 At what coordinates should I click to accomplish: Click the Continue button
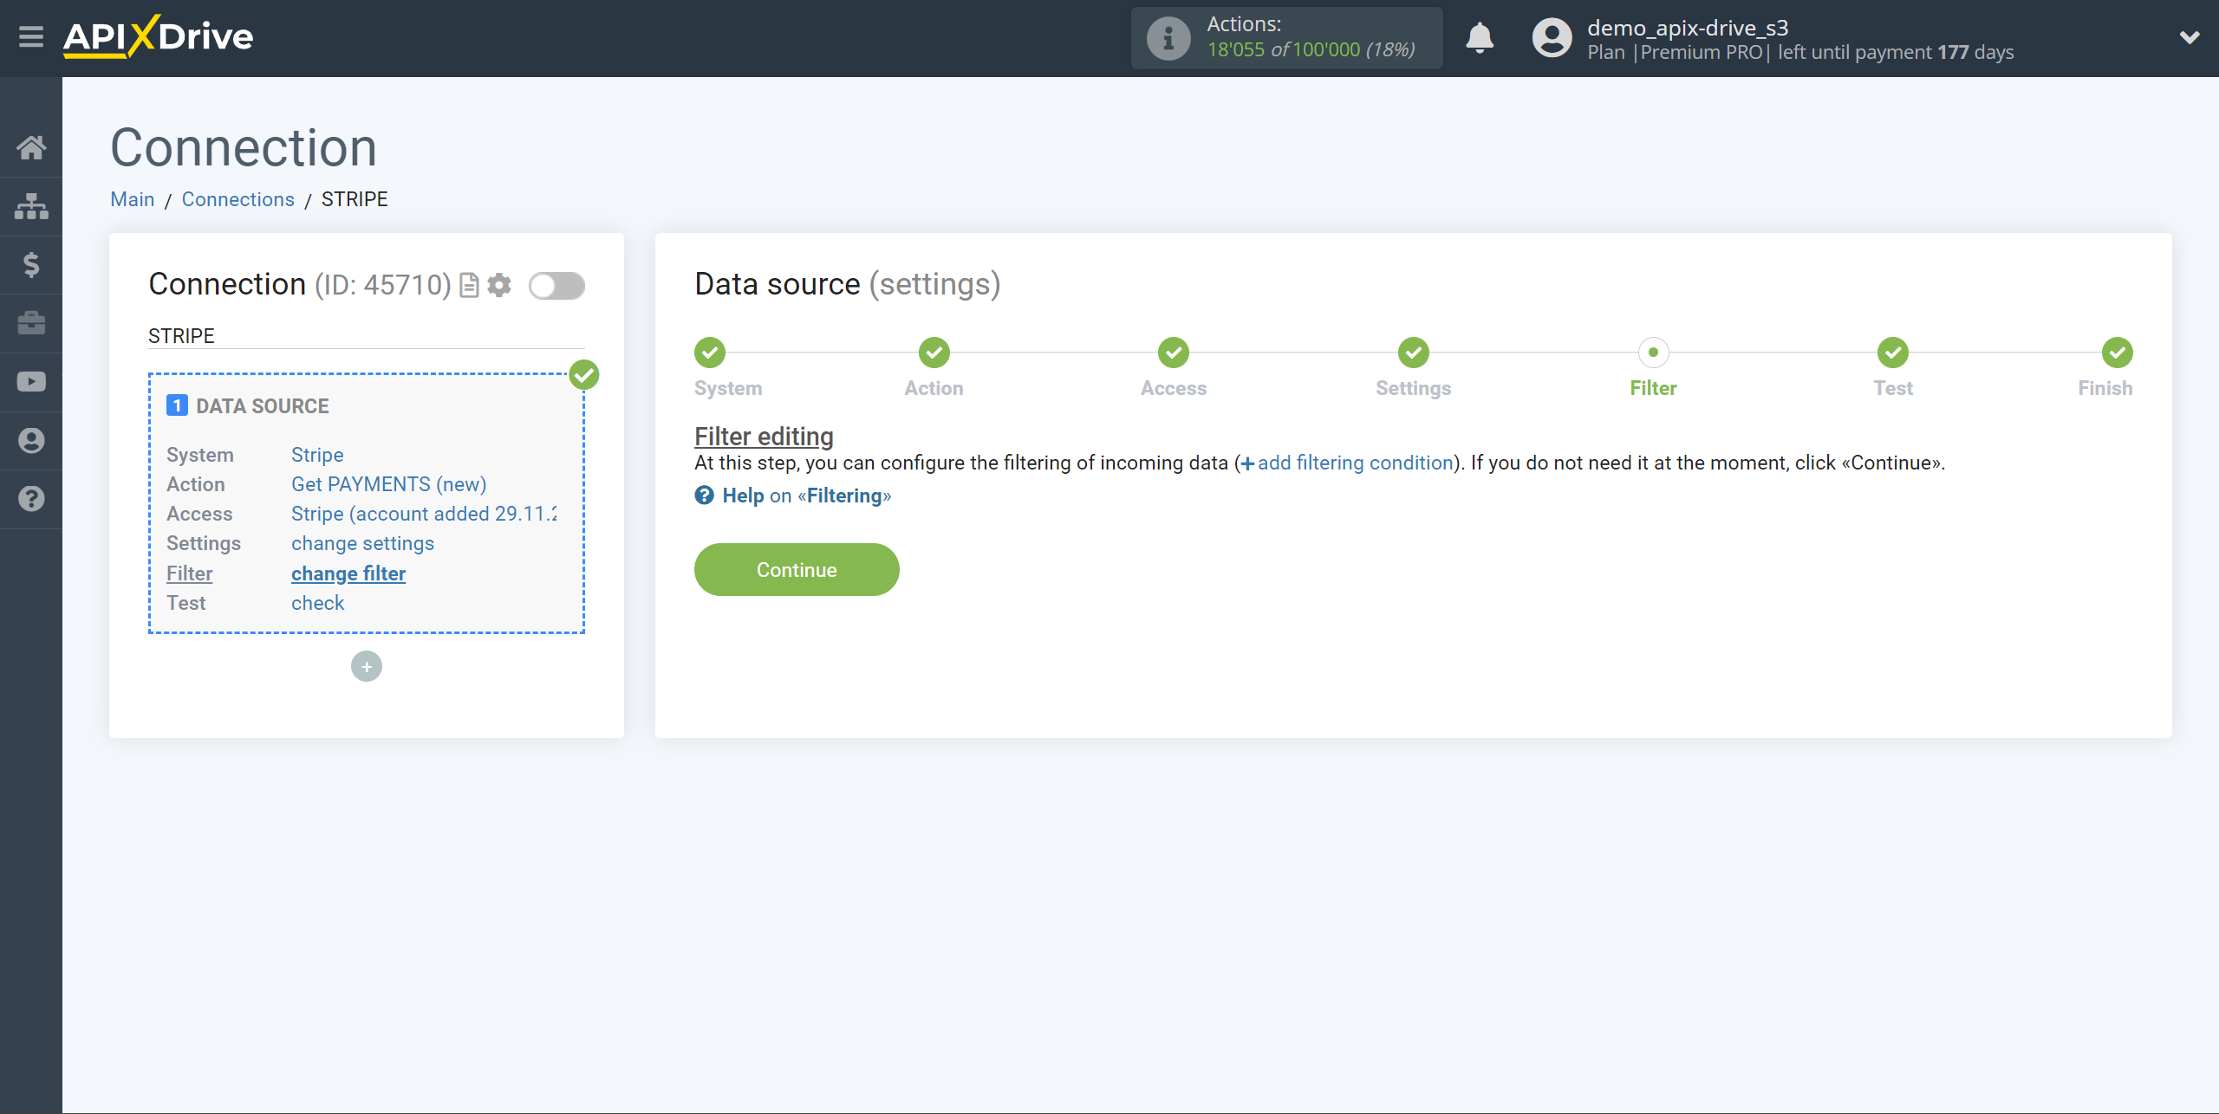click(x=796, y=570)
